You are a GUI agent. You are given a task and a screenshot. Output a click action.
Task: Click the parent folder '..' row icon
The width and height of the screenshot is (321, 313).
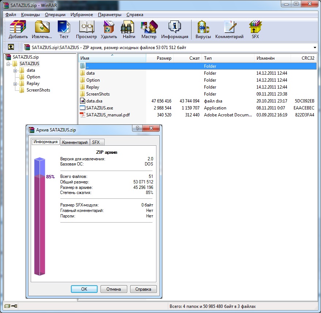pyautogui.click(x=82, y=66)
